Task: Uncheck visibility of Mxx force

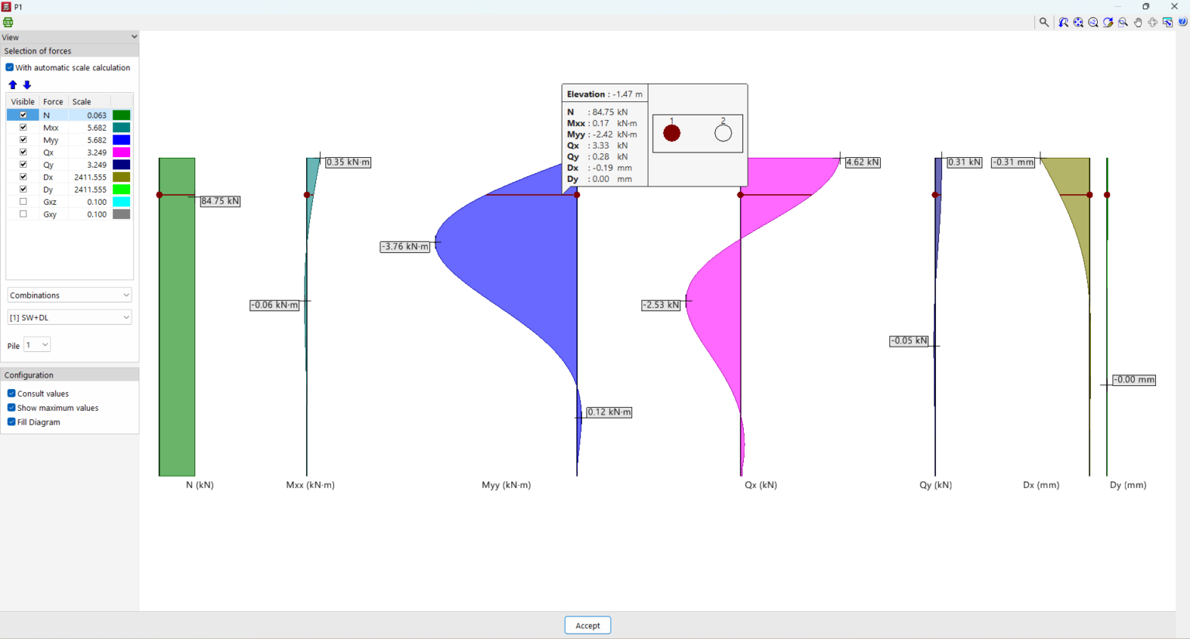Action: tap(23, 128)
